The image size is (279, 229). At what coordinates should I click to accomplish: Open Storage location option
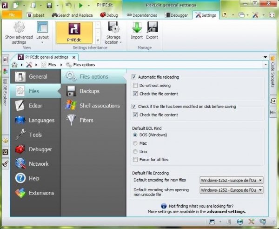click(113, 33)
